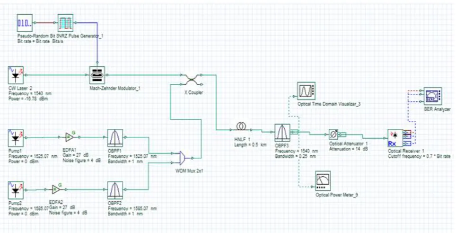Click 'Cutoff frequency = 0.7 * Bit rate' text
The width and height of the screenshot is (456, 233).
coord(420,156)
